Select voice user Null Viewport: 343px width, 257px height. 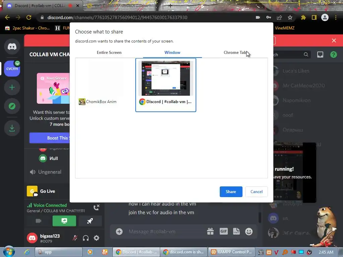pos(49,158)
